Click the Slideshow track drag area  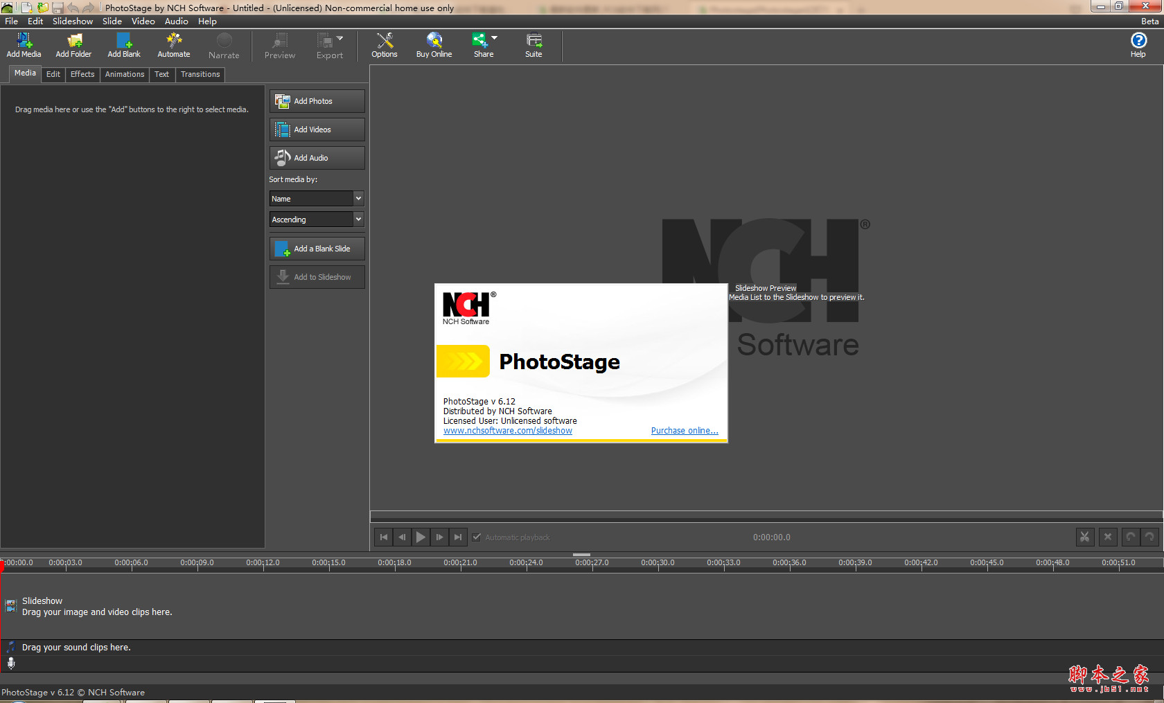coord(582,606)
